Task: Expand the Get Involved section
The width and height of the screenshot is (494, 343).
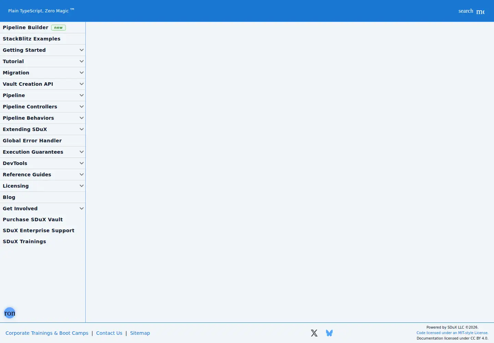Action: pos(43,209)
